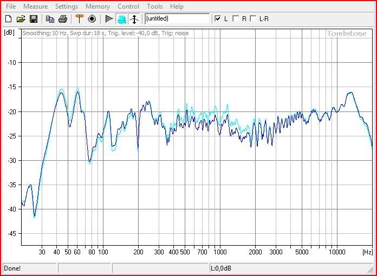Click the vertical arrows scale icon

[x=134, y=19]
